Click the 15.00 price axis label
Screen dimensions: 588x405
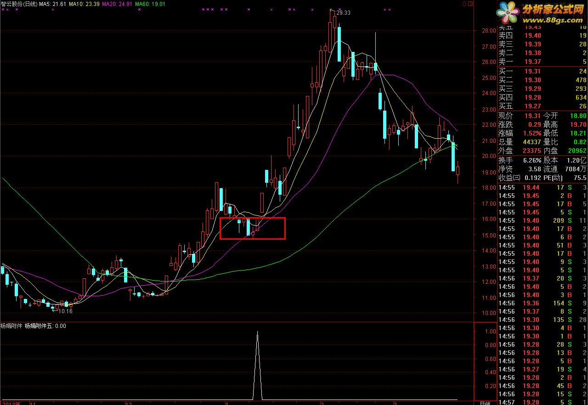click(488, 235)
